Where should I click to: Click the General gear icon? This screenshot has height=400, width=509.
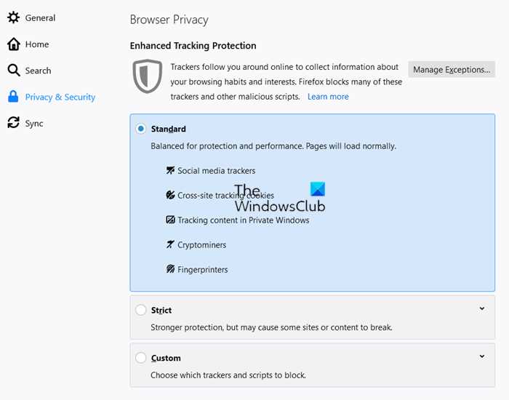(13, 17)
